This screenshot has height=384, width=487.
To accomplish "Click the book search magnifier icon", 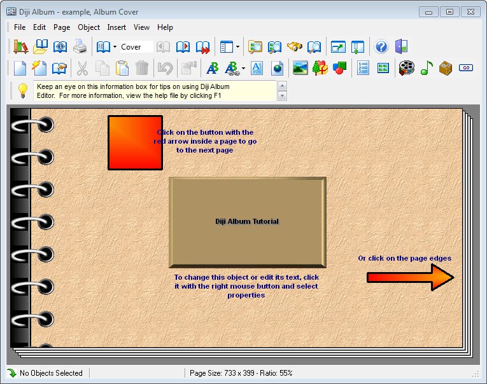I will (x=274, y=47).
